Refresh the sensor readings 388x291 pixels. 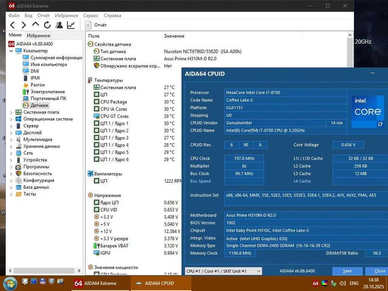coord(47,25)
